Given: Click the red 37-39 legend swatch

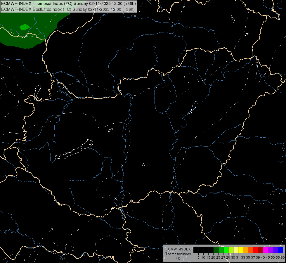Looking at the screenshot, I should (x=256, y=250).
